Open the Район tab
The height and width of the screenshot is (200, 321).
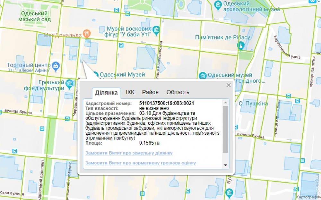tap(150, 92)
